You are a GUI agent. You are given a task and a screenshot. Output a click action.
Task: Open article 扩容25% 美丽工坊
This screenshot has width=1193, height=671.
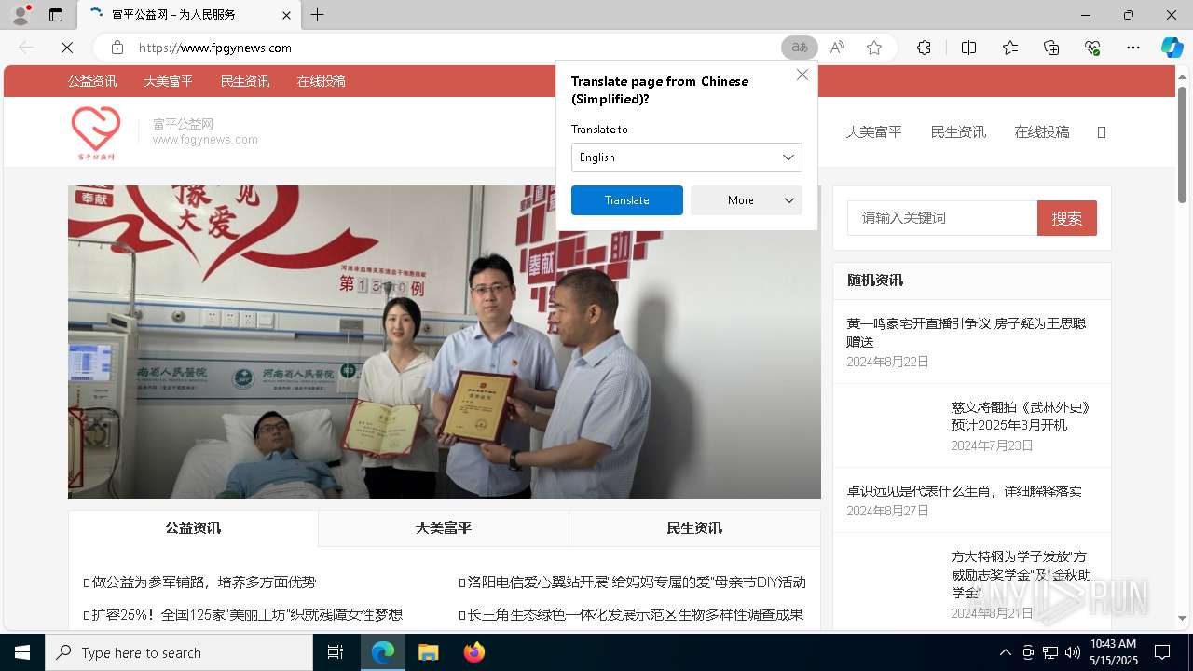pyautogui.click(x=246, y=614)
